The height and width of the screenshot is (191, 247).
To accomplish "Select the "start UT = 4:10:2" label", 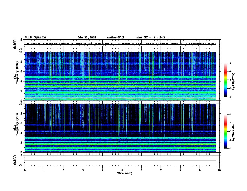I will click(x=151, y=37).
